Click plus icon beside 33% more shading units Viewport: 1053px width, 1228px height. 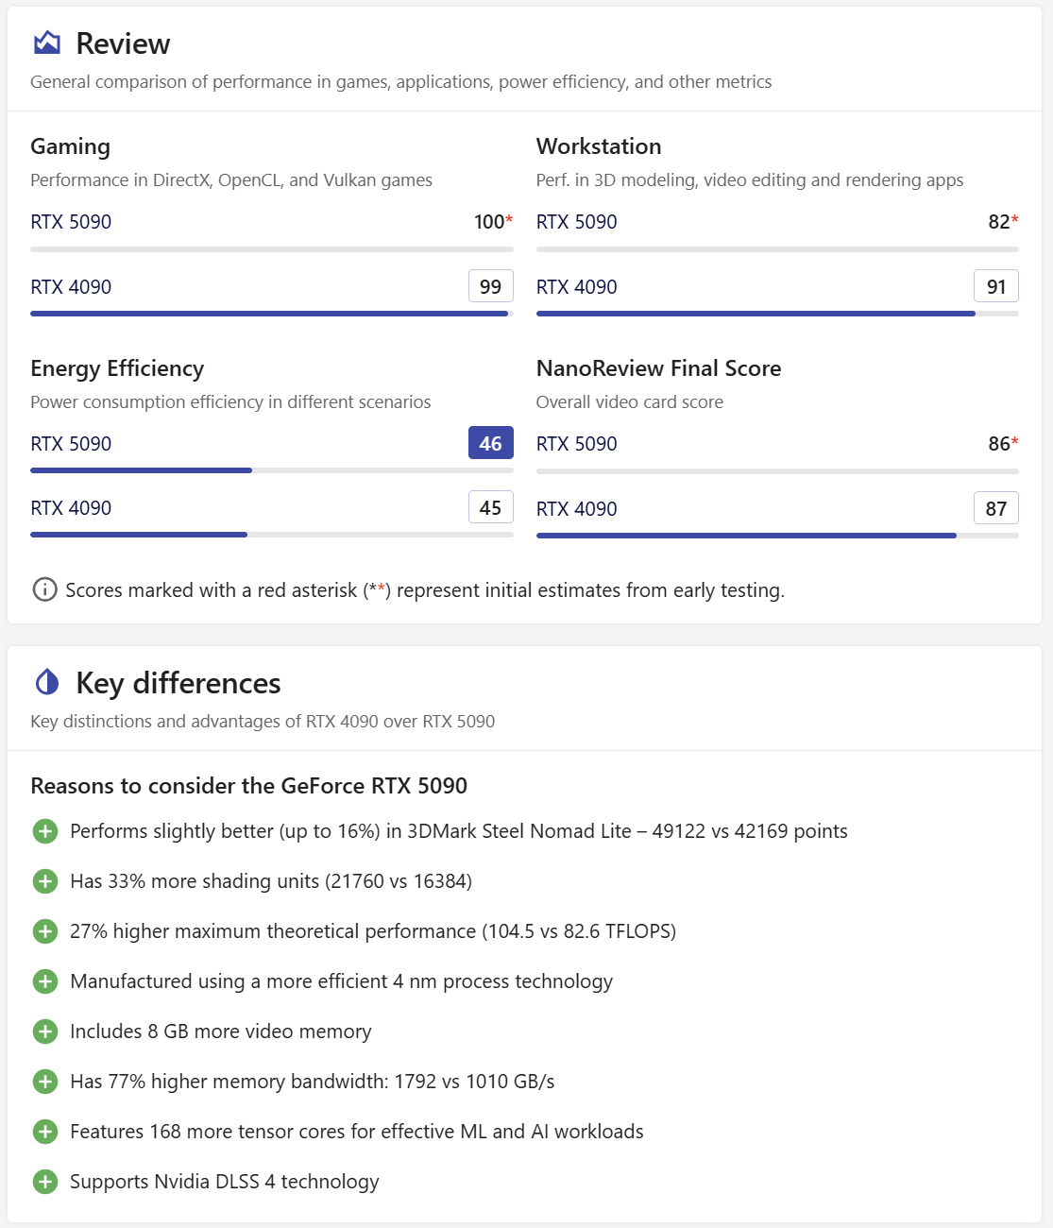point(45,881)
